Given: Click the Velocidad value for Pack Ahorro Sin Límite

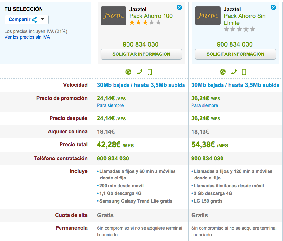Looking at the screenshot, I should click(235, 85).
